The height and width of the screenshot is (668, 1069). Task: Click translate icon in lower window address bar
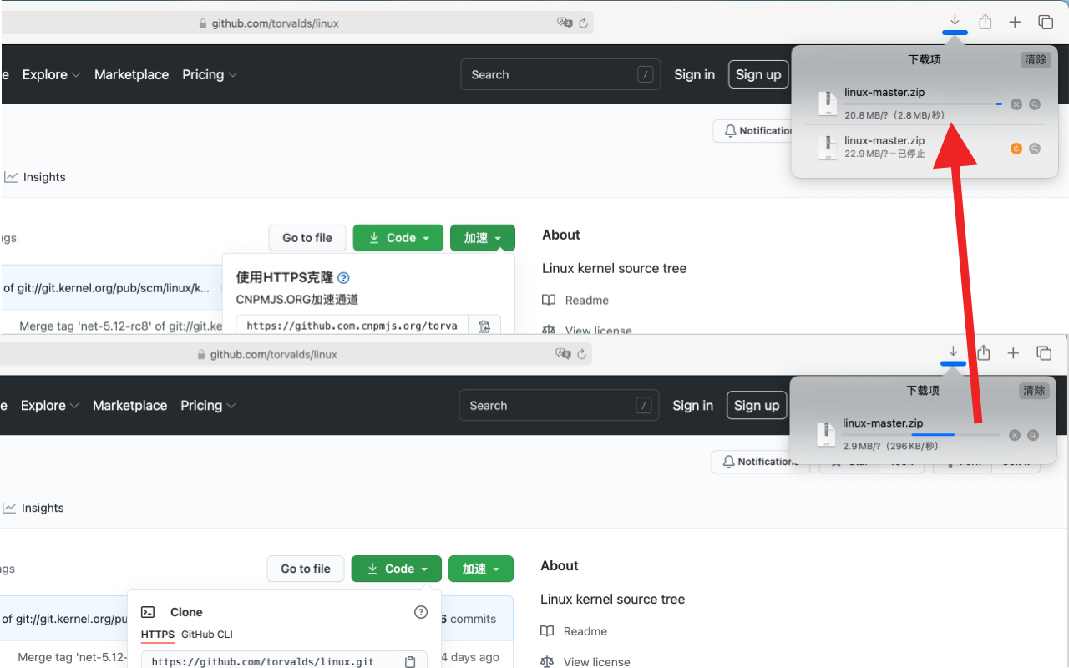pos(563,354)
